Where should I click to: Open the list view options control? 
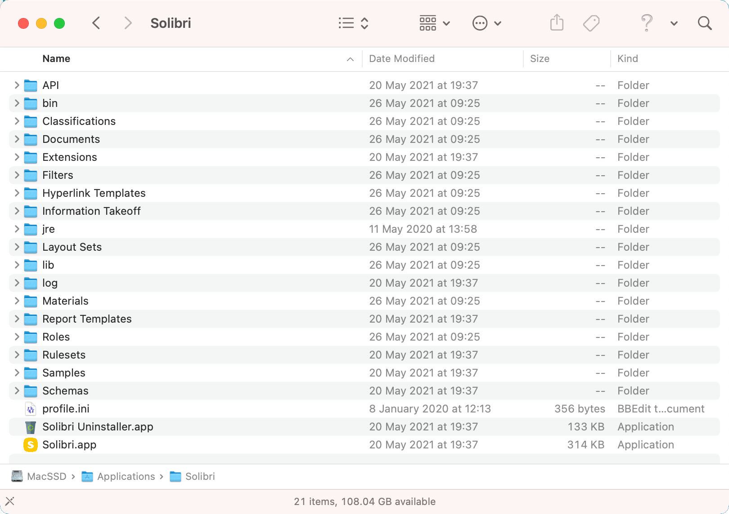click(353, 23)
